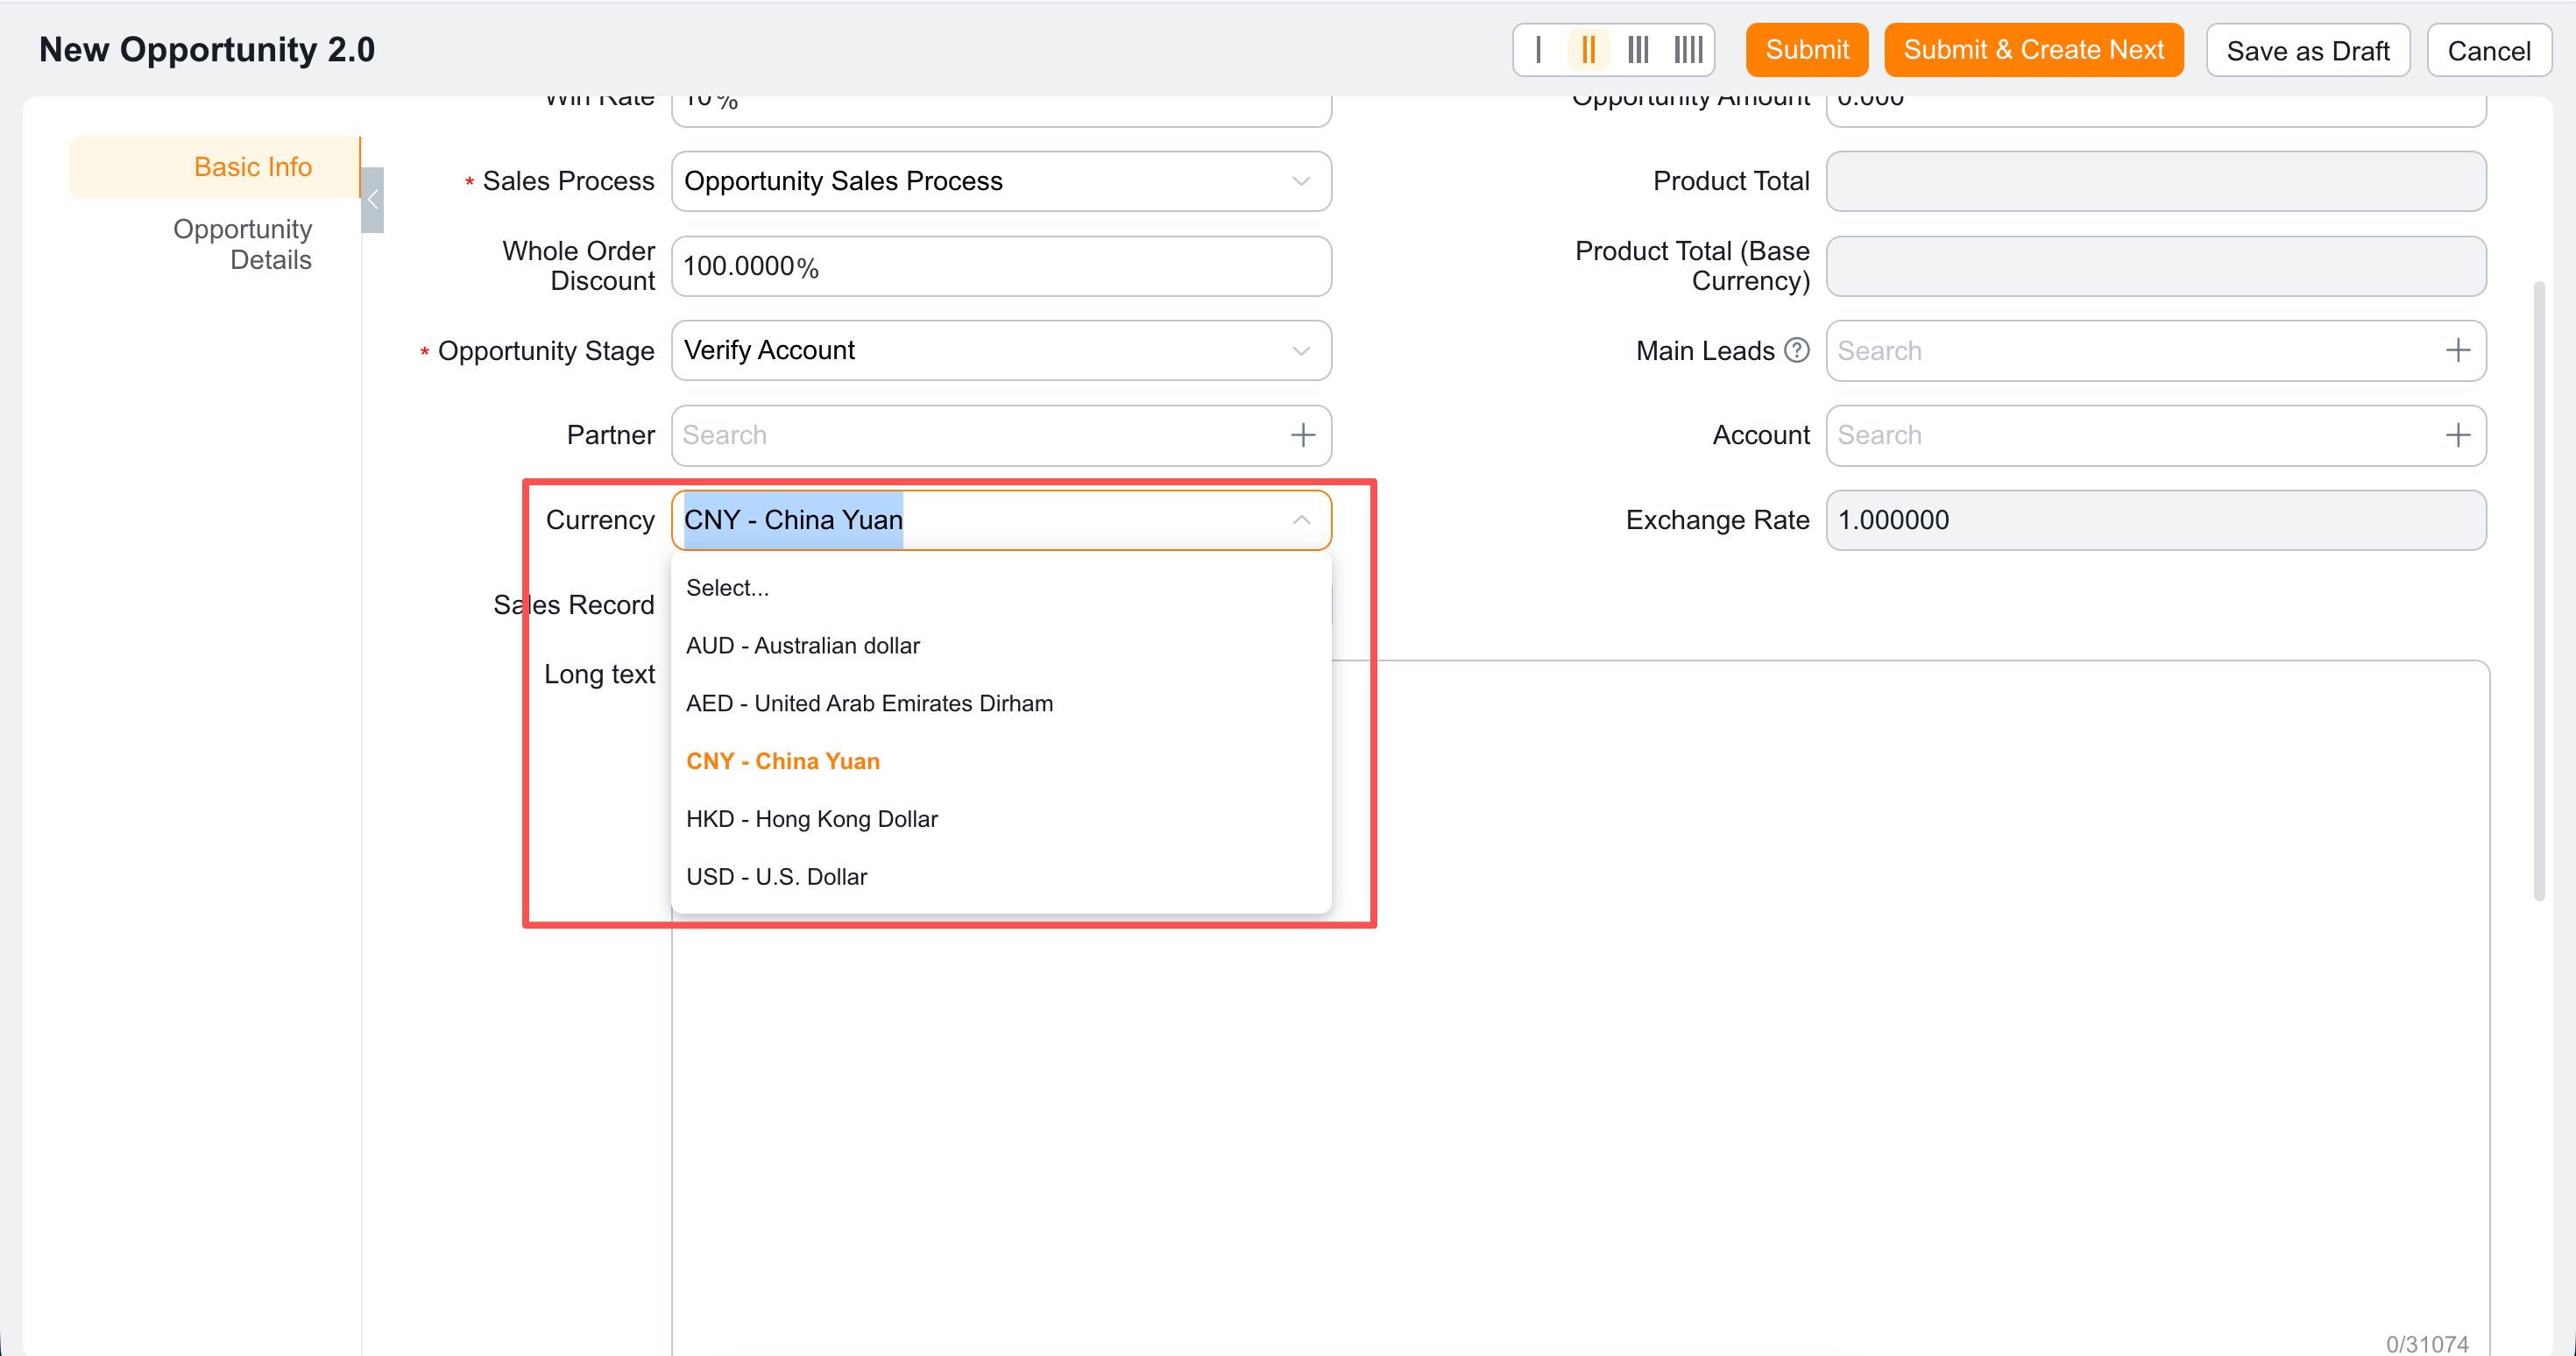Select USD - U.S. Dollar option

coord(1001,877)
